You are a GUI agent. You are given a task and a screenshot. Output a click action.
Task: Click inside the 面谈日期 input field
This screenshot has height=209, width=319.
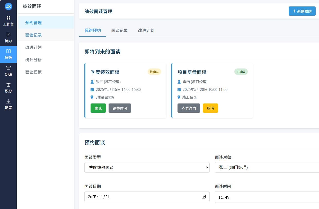[x=141, y=196]
